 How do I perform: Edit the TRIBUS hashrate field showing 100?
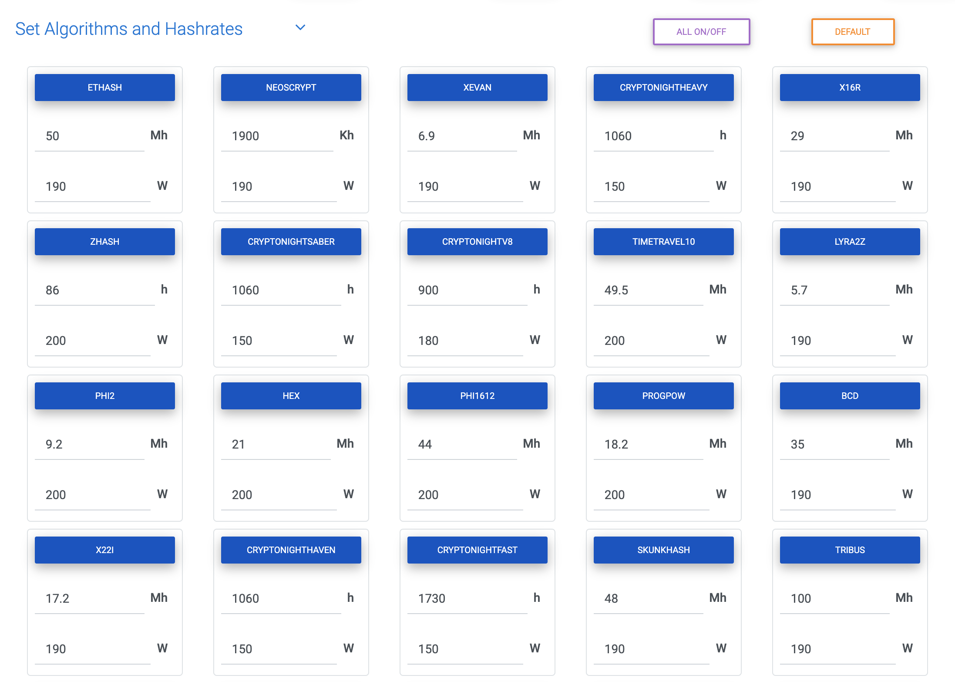point(835,599)
